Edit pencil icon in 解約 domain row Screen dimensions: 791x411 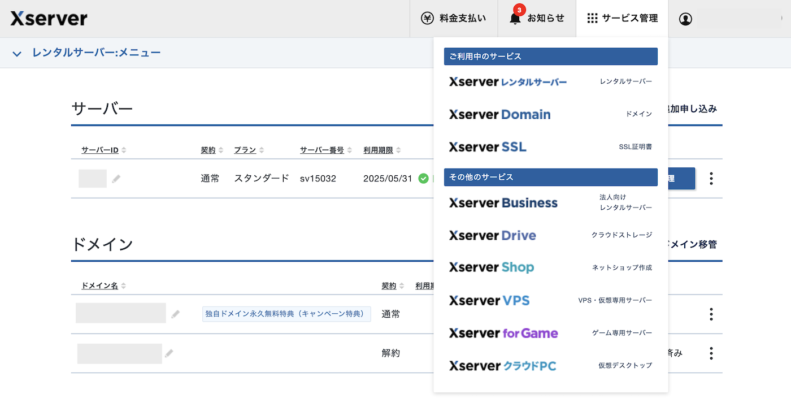pyautogui.click(x=169, y=353)
